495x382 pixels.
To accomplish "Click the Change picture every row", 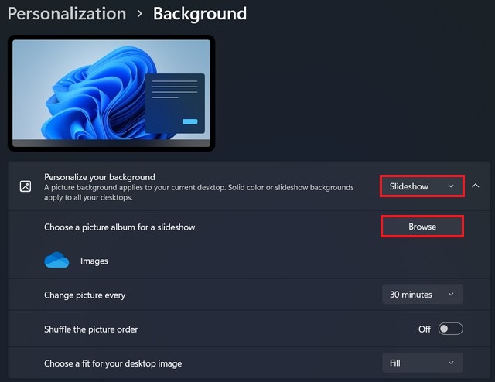I will (249, 295).
